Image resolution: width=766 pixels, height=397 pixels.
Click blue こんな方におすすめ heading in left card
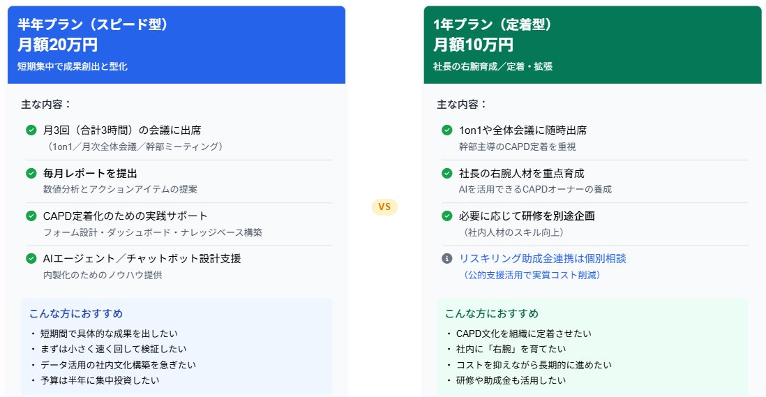76,313
